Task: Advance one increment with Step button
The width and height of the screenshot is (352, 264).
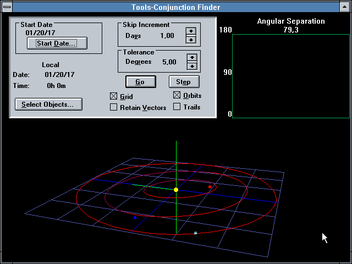Action: coord(183,82)
